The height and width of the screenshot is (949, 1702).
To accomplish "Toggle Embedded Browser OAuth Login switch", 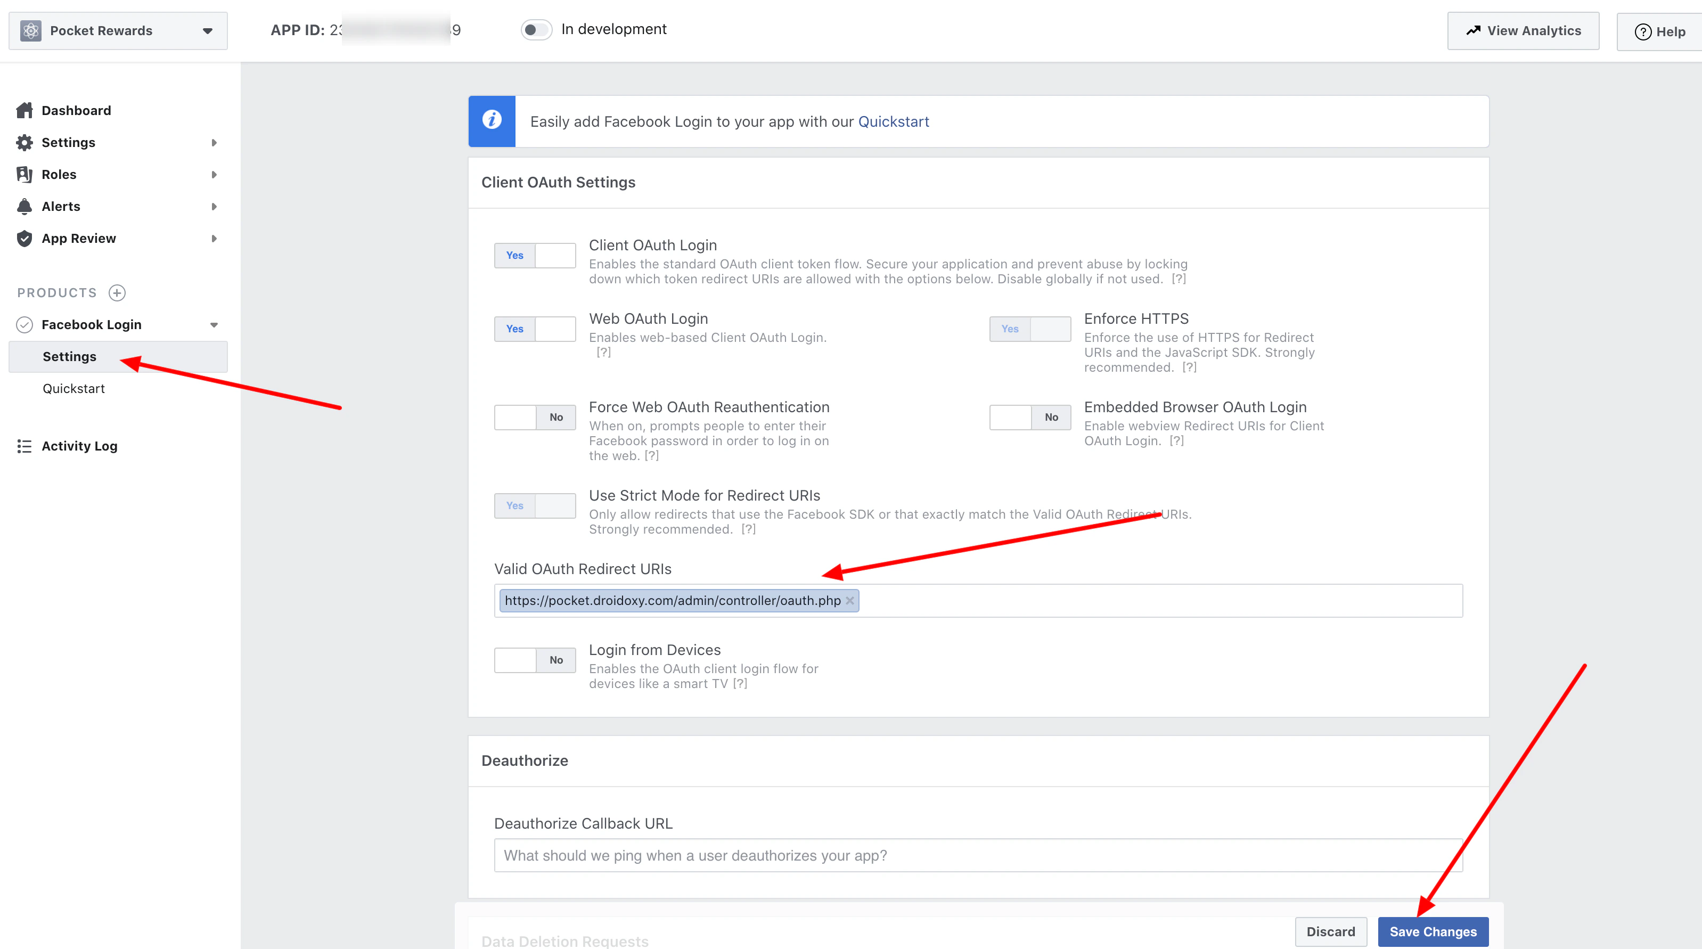I will [1029, 418].
